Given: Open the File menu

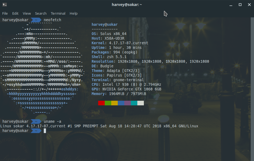Looking at the screenshot, I should tap(5, 13).
